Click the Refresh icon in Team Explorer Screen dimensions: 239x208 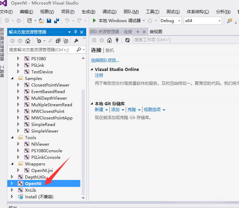(127, 40)
